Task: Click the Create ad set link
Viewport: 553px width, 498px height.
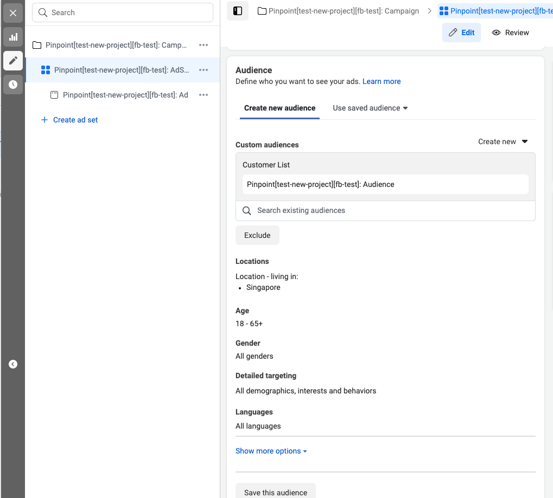Action: [75, 120]
